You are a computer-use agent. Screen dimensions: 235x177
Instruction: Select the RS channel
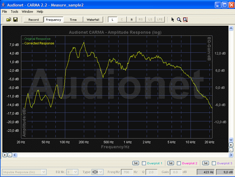coord(141,20)
